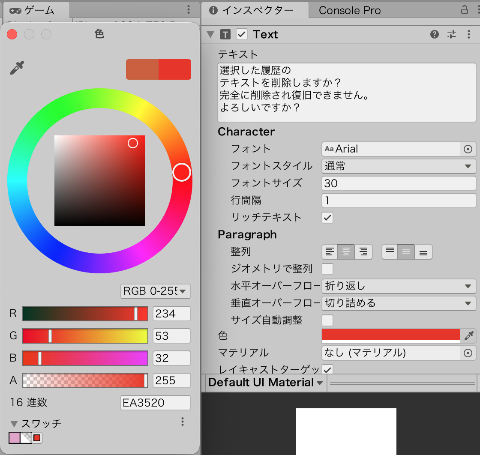Select the right-align text icon
Viewport: 480px width, 455px height.
363,252
